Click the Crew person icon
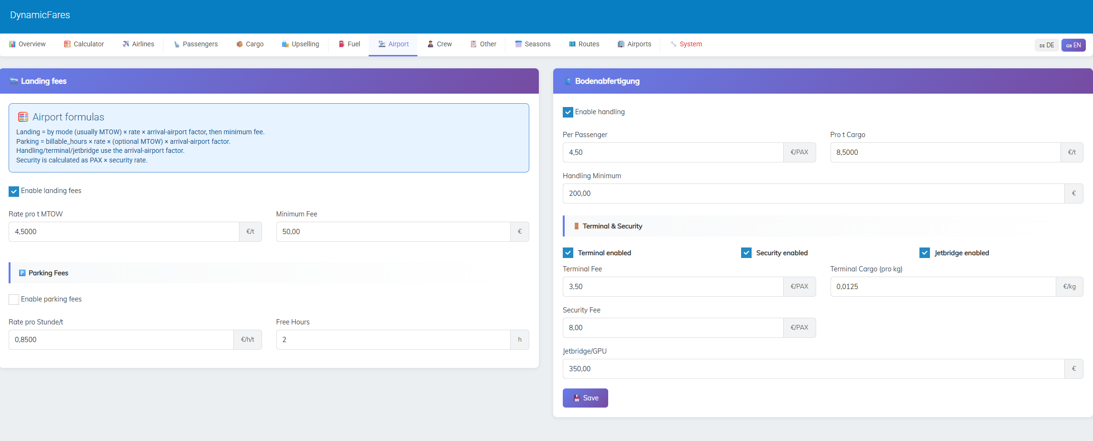1093x441 pixels. 430,44
